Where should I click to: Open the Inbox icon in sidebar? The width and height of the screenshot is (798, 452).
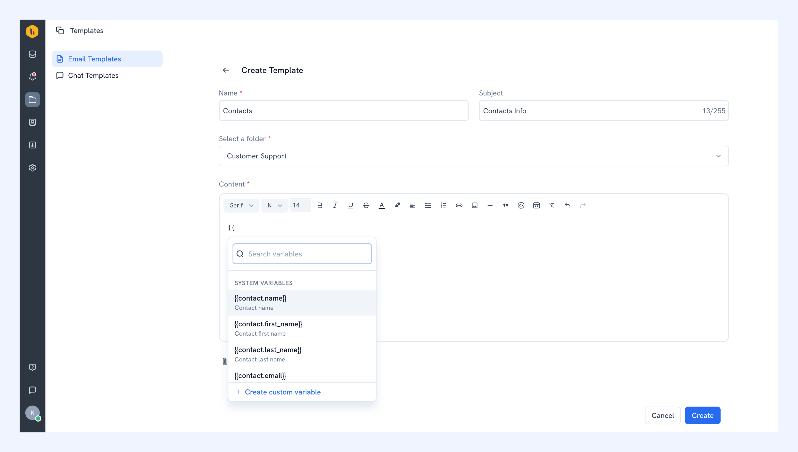pos(32,54)
